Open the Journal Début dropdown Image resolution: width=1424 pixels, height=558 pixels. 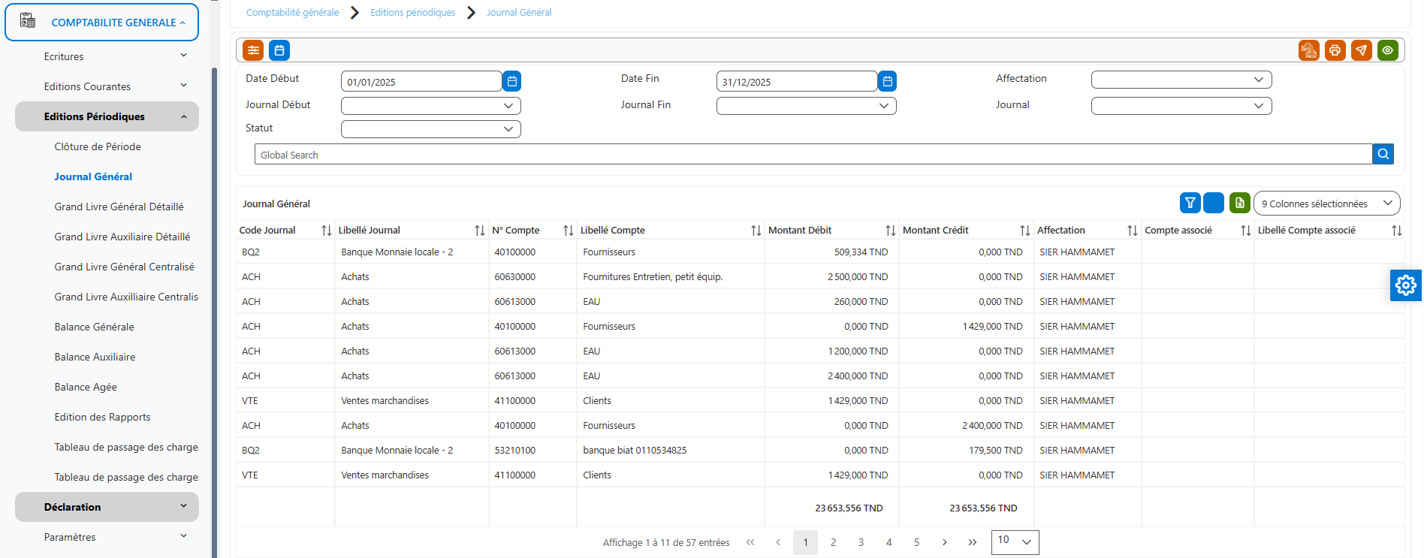[x=431, y=106]
